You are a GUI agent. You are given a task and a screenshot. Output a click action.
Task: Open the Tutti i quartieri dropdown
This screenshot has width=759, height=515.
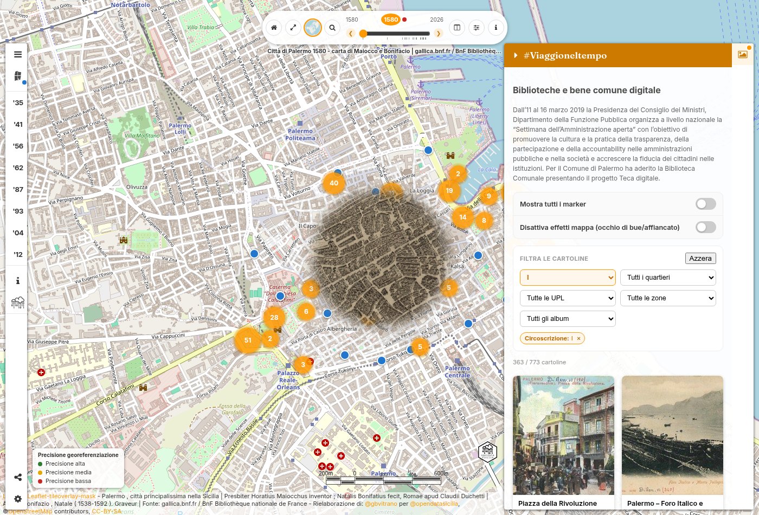668,278
